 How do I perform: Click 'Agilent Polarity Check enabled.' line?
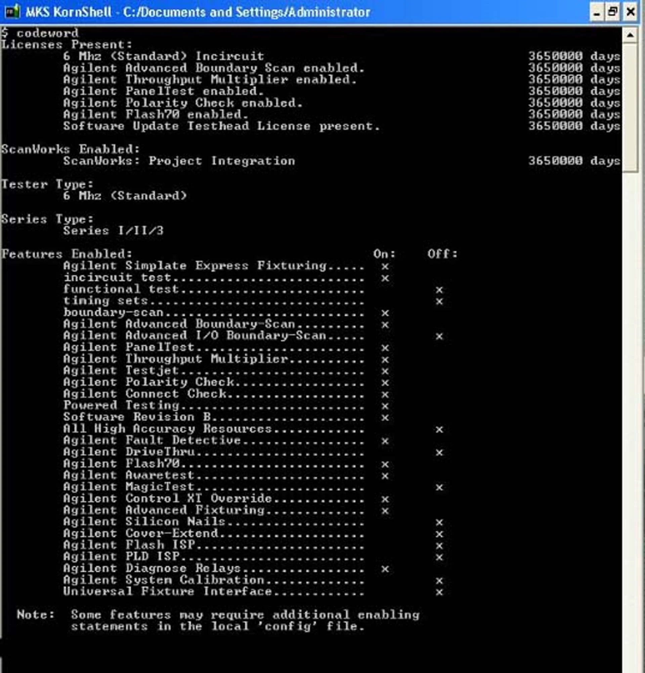(x=183, y=103)
